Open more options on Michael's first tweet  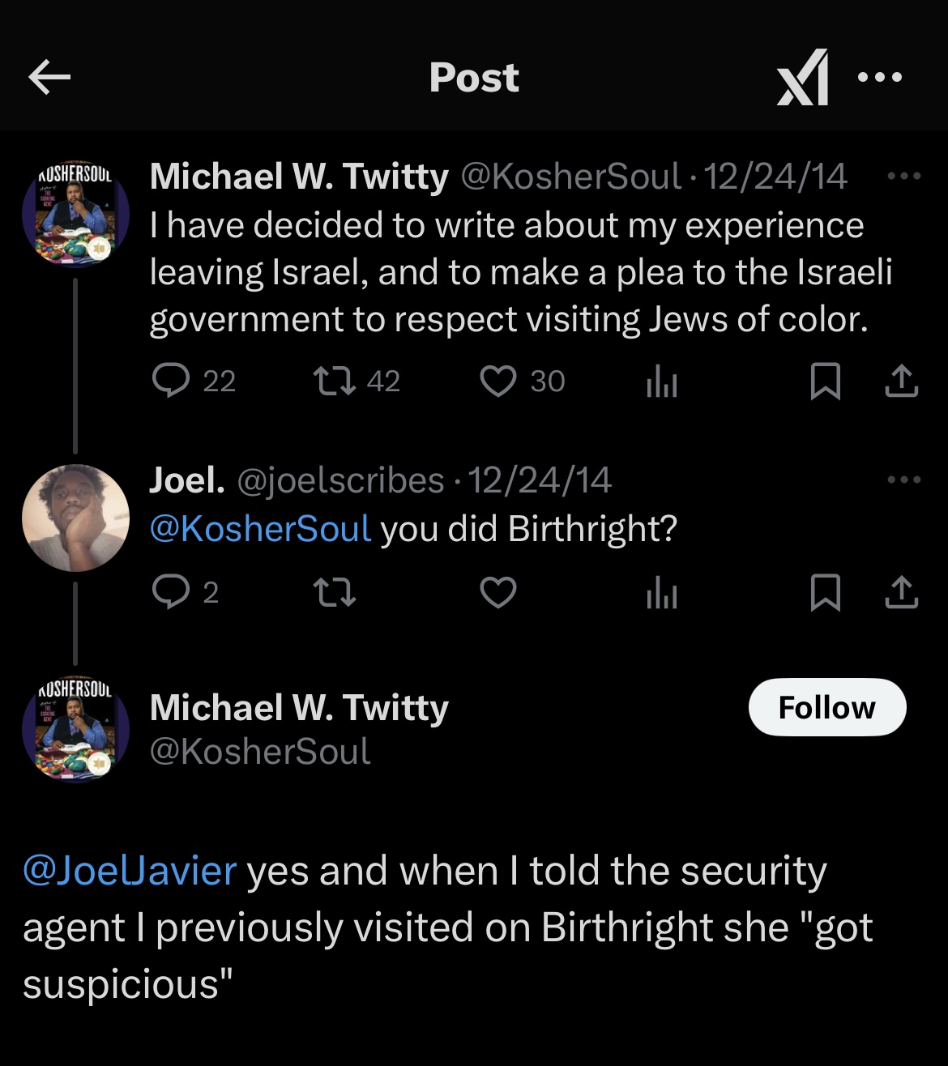pyautogui.click(x=903, y=176)
